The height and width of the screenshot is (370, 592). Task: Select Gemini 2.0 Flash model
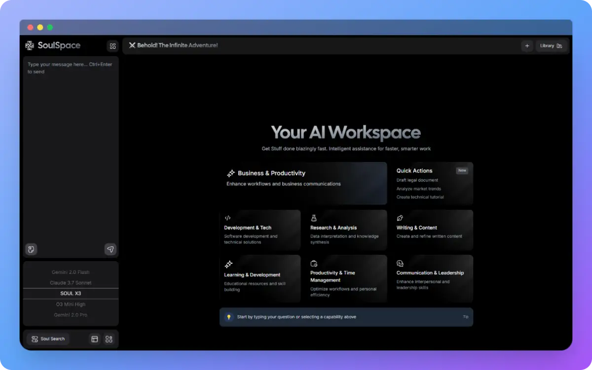(x=71, y=272)
